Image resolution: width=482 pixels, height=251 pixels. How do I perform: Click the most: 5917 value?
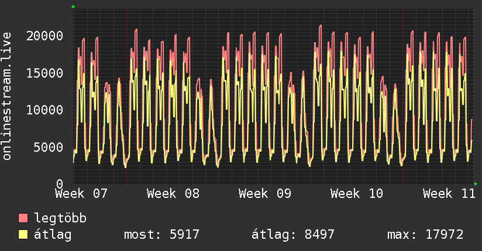(x=161, y=235)
